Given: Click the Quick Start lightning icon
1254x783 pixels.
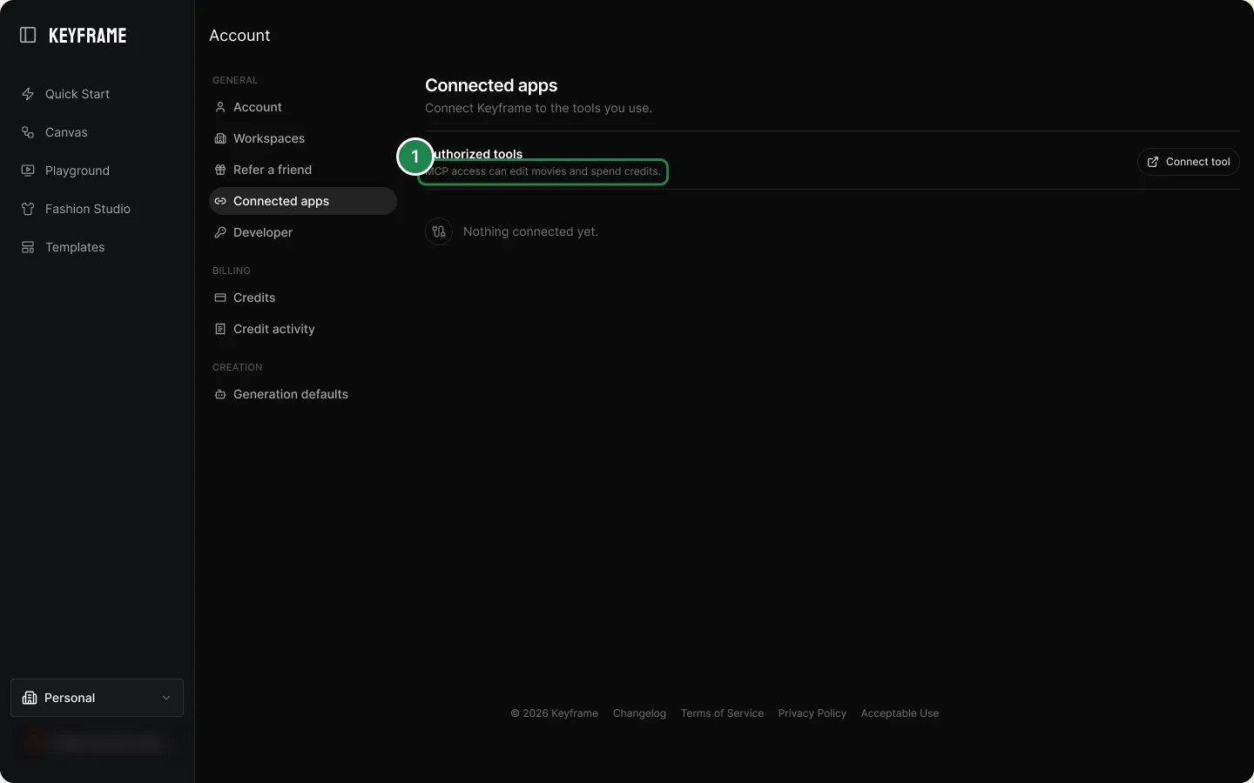Looking at the screenshot, I should point(28,94).
